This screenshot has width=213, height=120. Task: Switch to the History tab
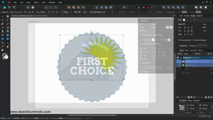[x=190, y=101]
